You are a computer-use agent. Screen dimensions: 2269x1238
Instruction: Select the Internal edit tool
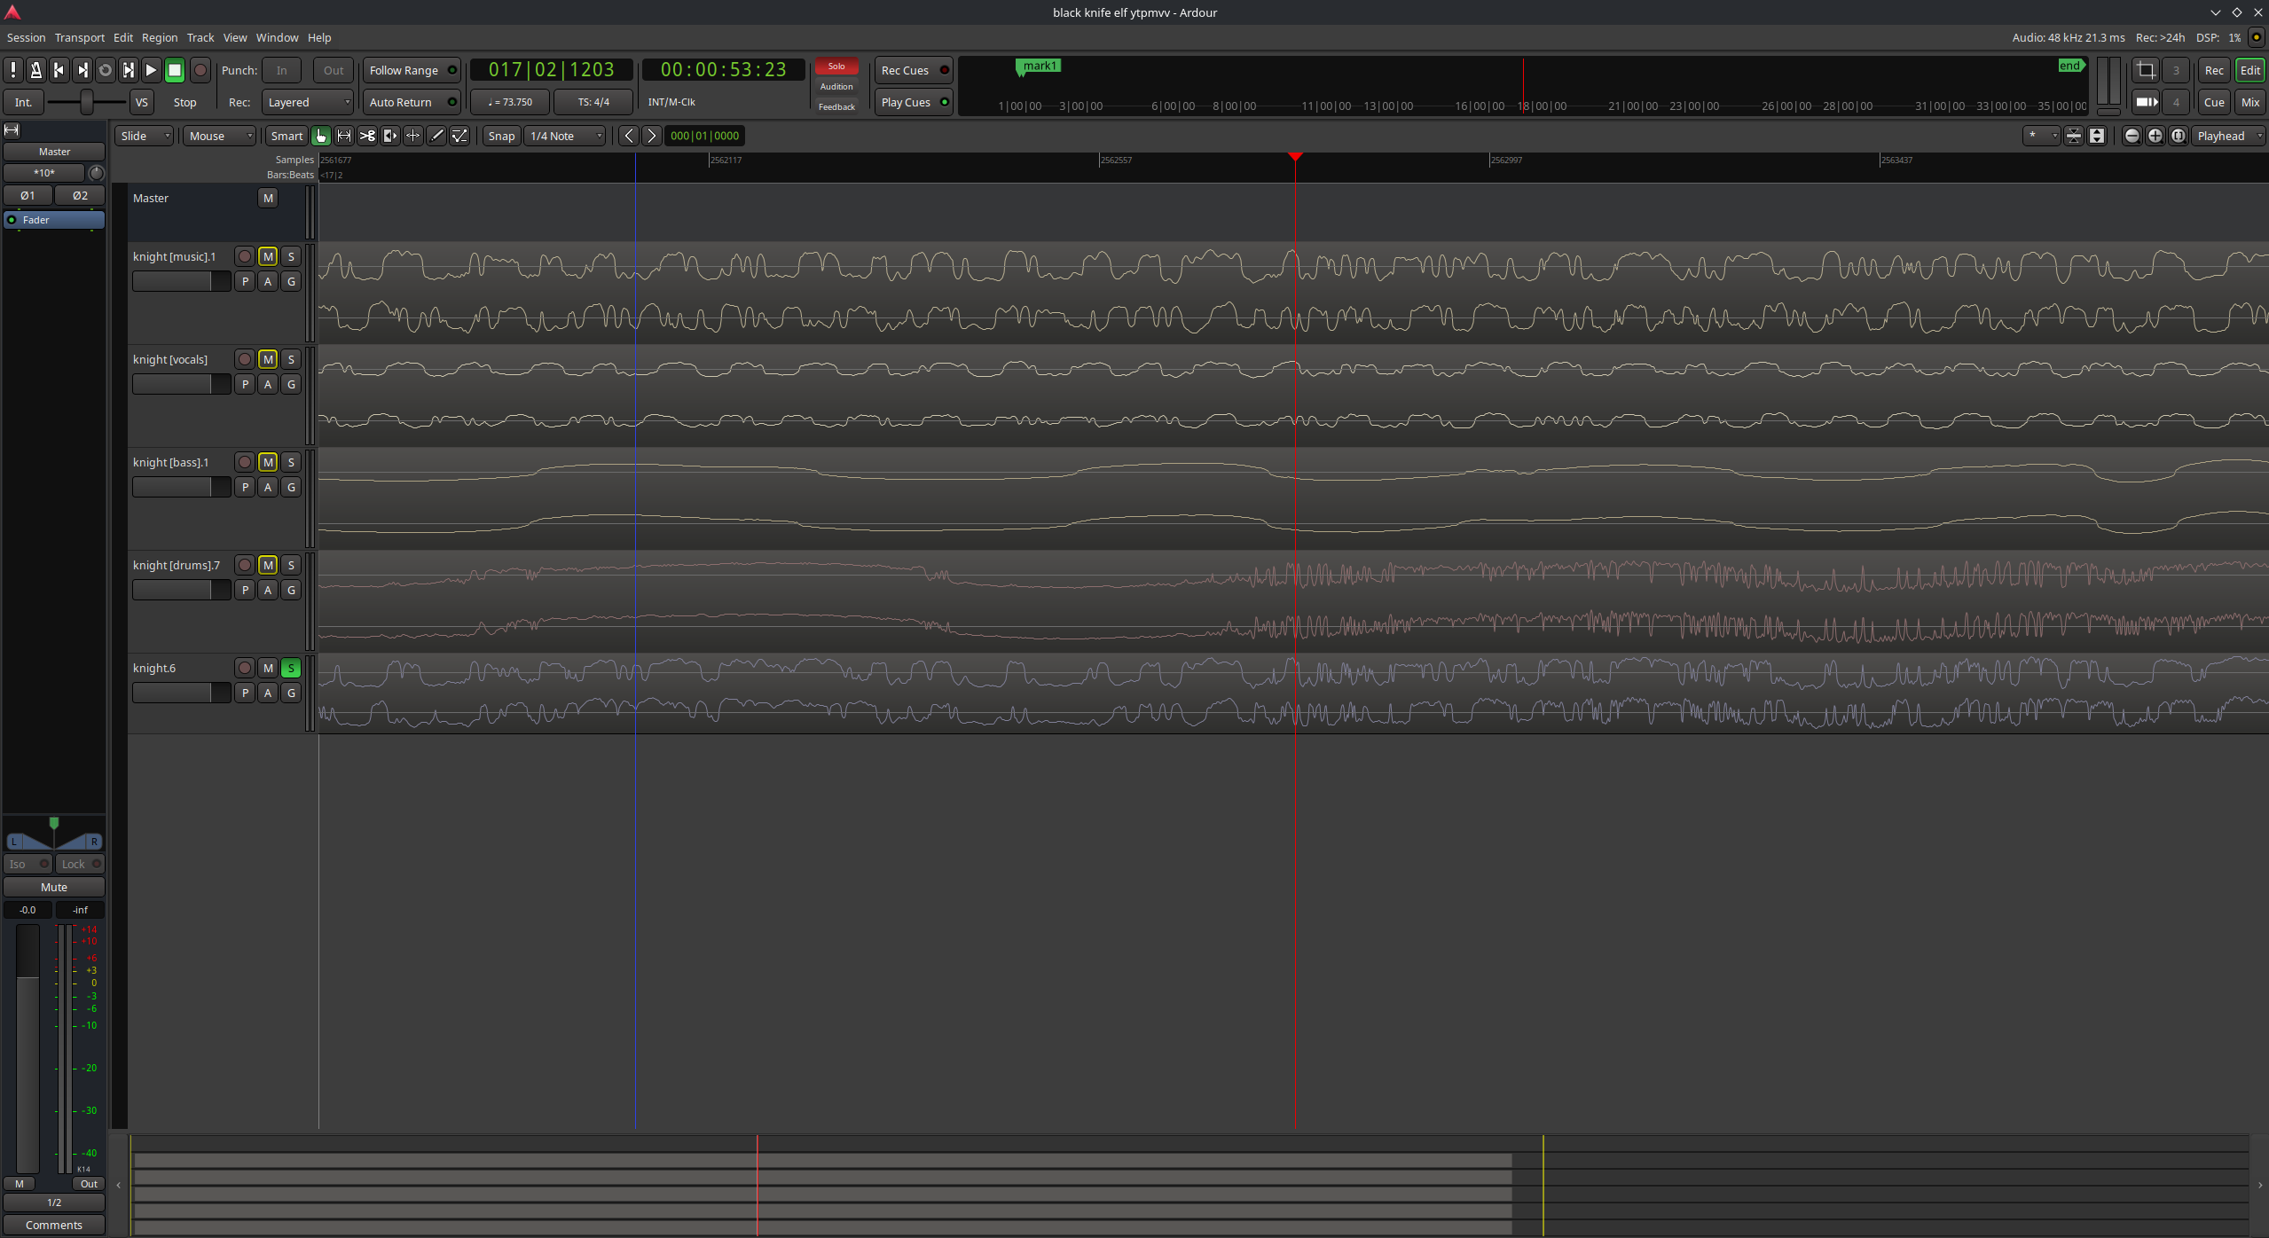[459, 136]
